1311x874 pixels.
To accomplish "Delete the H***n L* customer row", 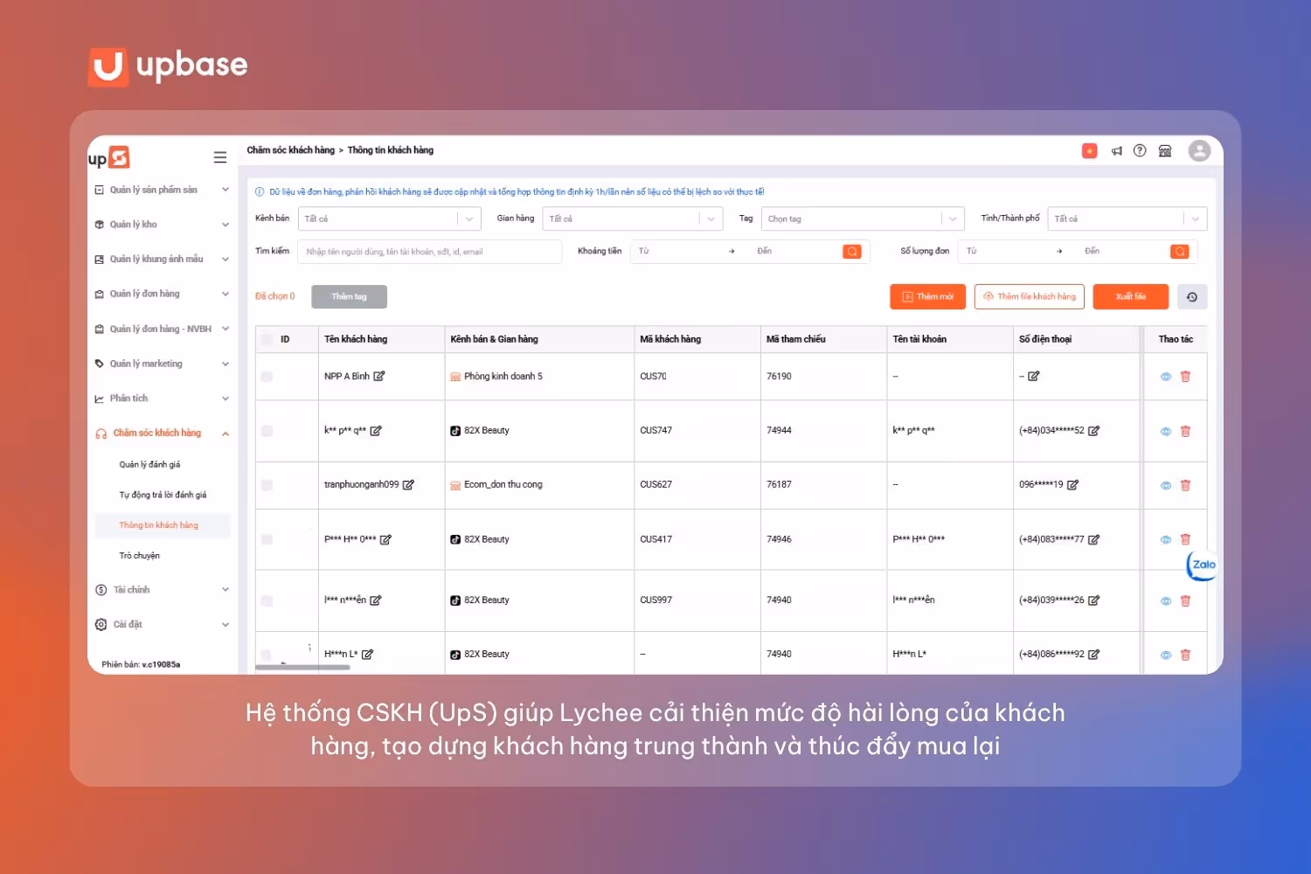I will click(1186, 655).
